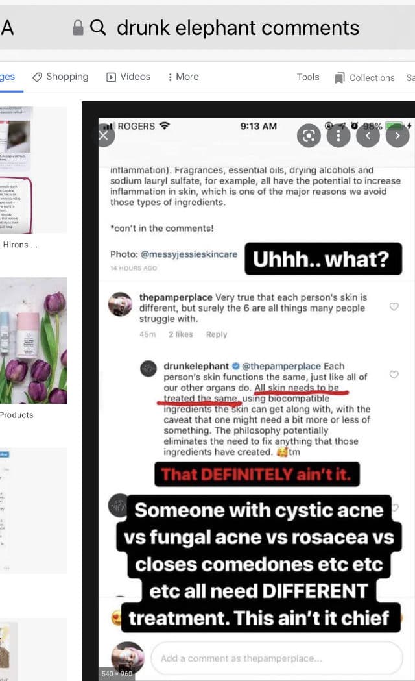The width and height of the screenshot is (415, 681).
Task: Click the Reply link under thepamperplace comment
Action: [x=217, y=334]
